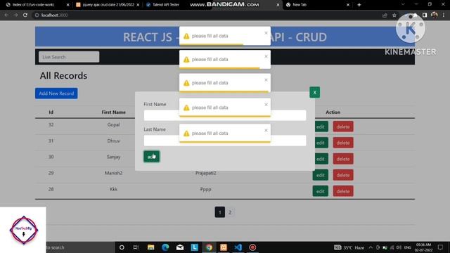Reload the page with refresh icon
Image resolution: width=450 pixels, height=253 pixels.
(25, 15)
